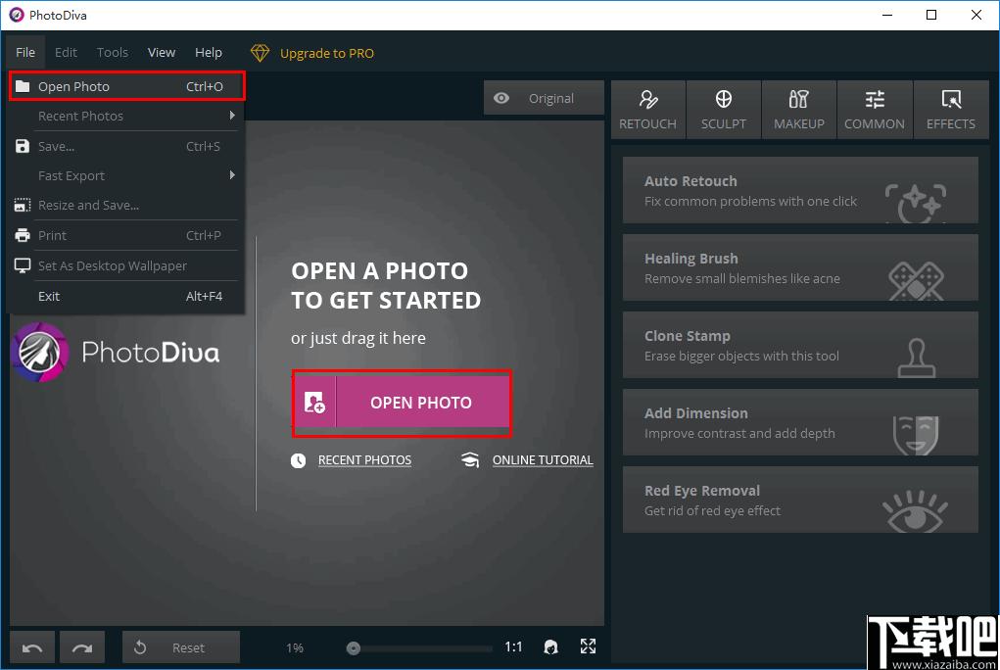Open the ONLINE TUTORIAL link

[x=543, y=460]
